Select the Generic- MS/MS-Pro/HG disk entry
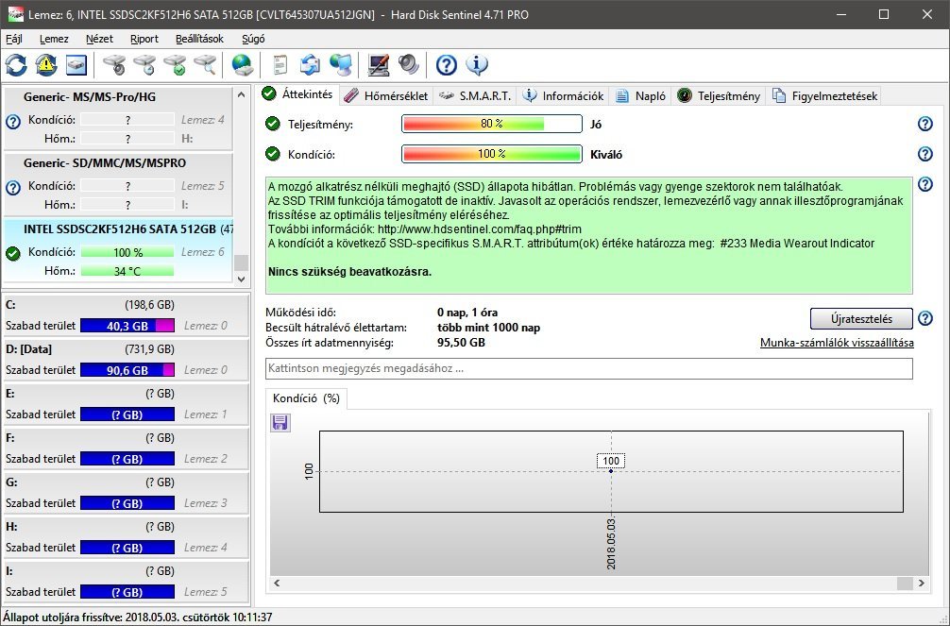The width and height of the screenshot is (950, 626). click(x=118, y=118)
